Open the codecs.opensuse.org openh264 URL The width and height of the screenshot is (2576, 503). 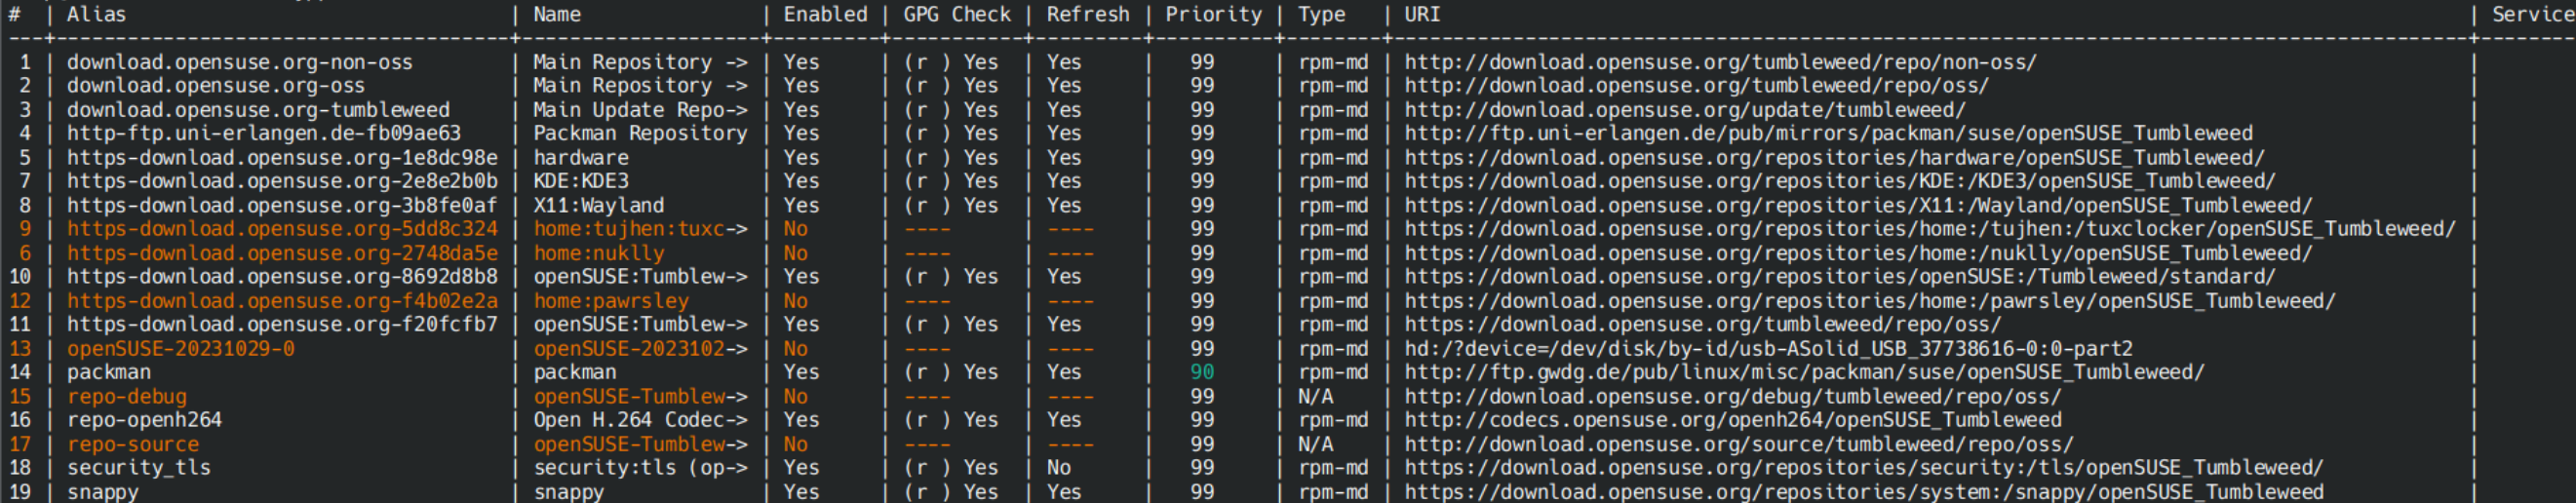tap(1732, 420)
